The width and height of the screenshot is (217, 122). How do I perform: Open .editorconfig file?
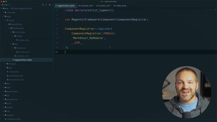point(13,119)
